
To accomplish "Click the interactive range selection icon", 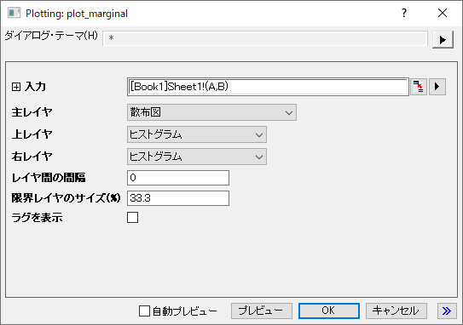I will [418, 87].
